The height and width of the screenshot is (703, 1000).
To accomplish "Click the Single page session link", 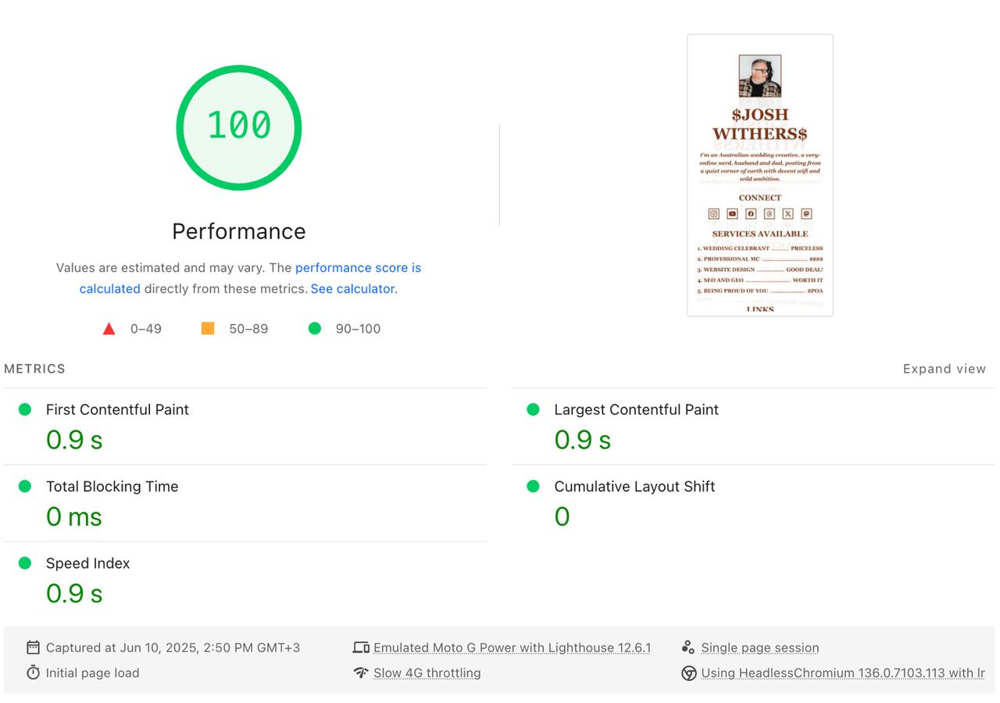I will coord(760,648).
